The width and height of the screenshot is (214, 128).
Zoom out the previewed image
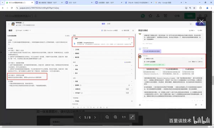(x=107, y=117)
